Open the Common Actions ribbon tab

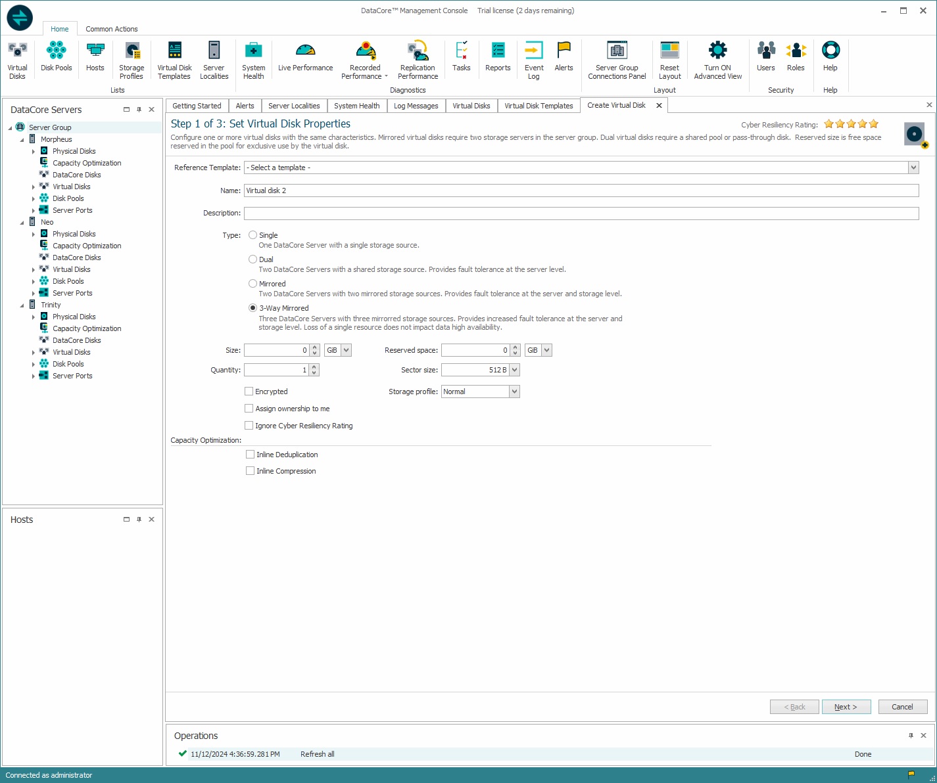point(112,29)
